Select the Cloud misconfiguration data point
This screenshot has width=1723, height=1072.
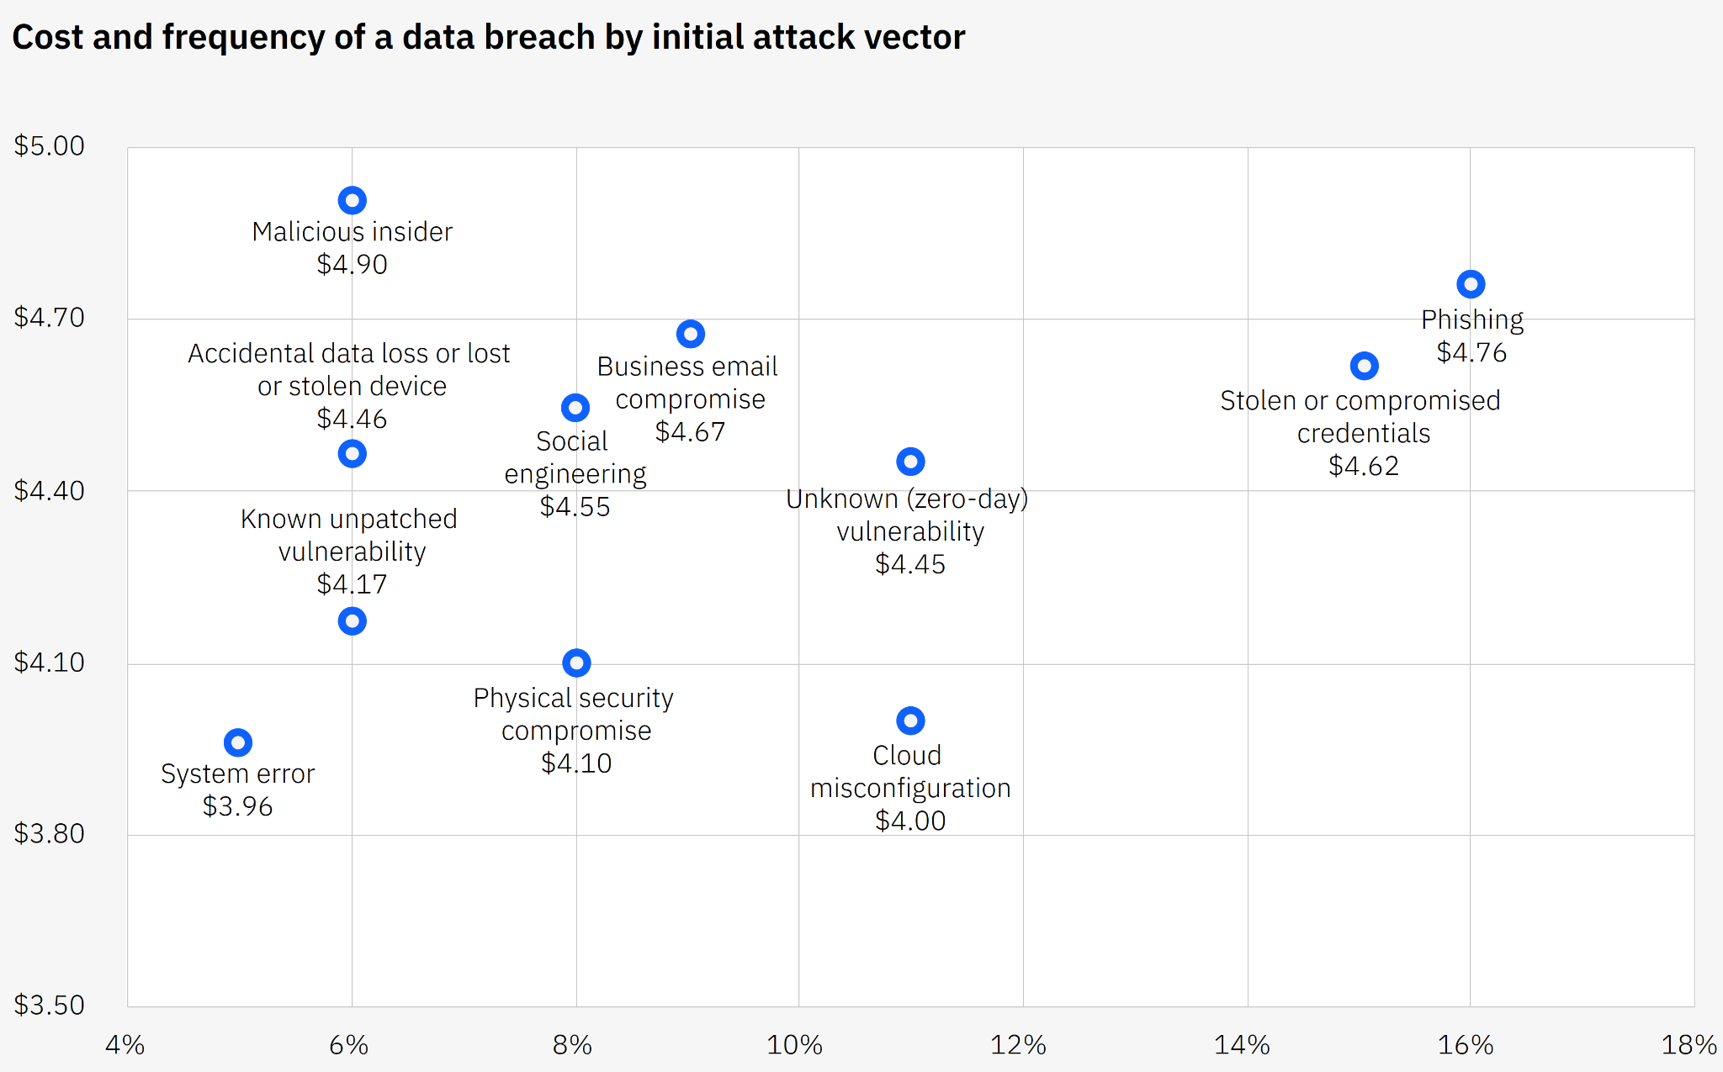click(x=910, y=721)
